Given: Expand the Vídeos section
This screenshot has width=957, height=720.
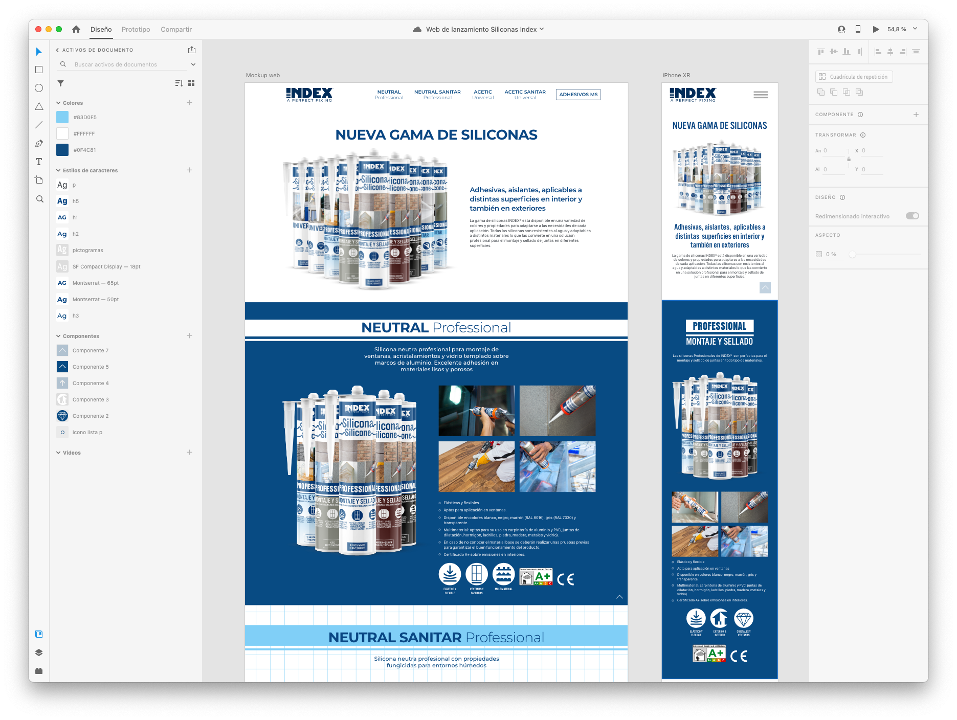Looking at the screenshot, I should tap(58, 453).
